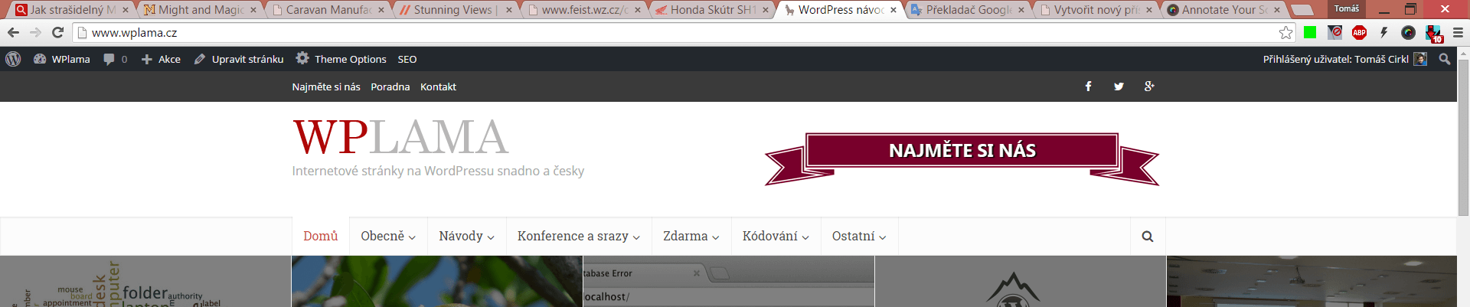Go forward with the browser forward arrow
The height and width of the screenshot is (307, 1470).
pyautogui.click(x=35, y=32)
